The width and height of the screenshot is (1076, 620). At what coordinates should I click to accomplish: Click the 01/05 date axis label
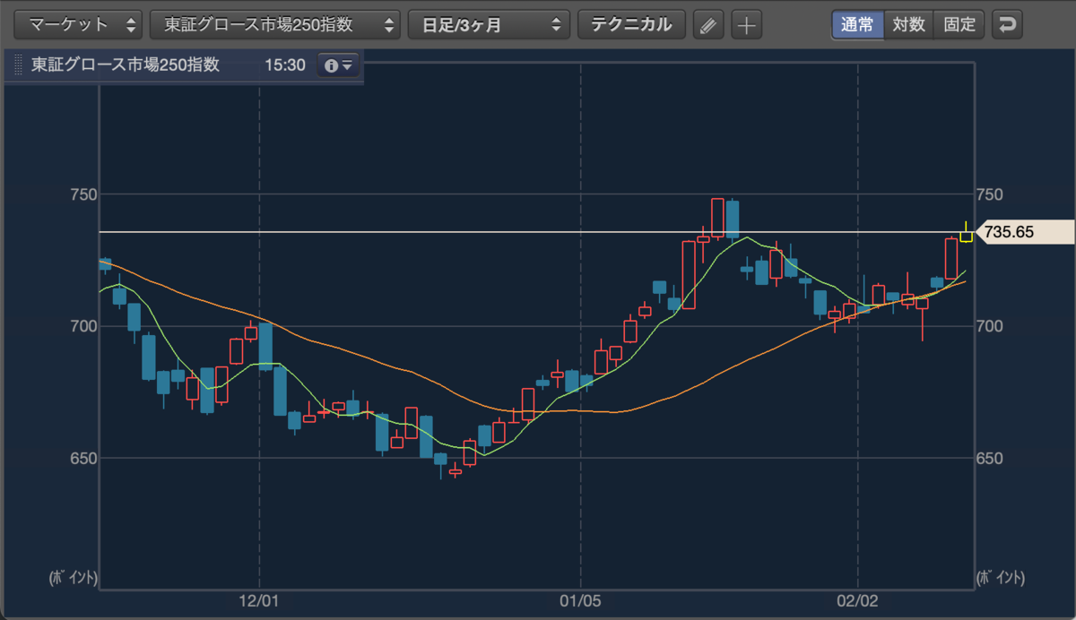coord(581,602)
